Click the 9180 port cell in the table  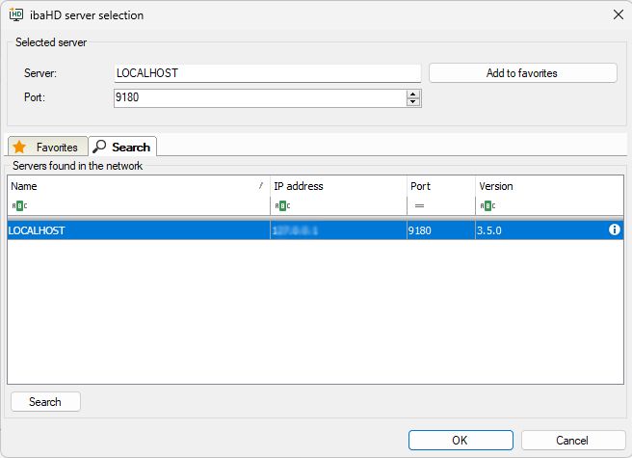click(x=441, y=230)
